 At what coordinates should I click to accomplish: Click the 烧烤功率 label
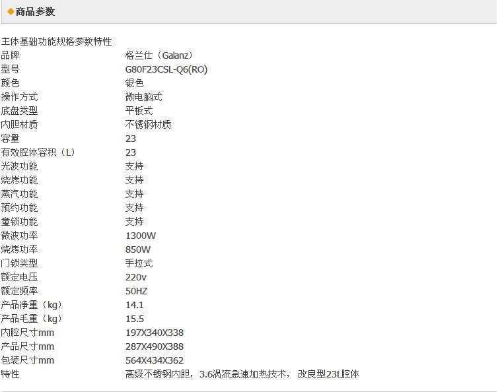pyautogui.click(x=19, y=249)
